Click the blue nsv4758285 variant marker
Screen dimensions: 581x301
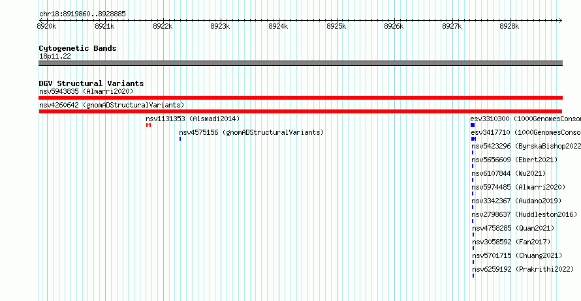473,235
